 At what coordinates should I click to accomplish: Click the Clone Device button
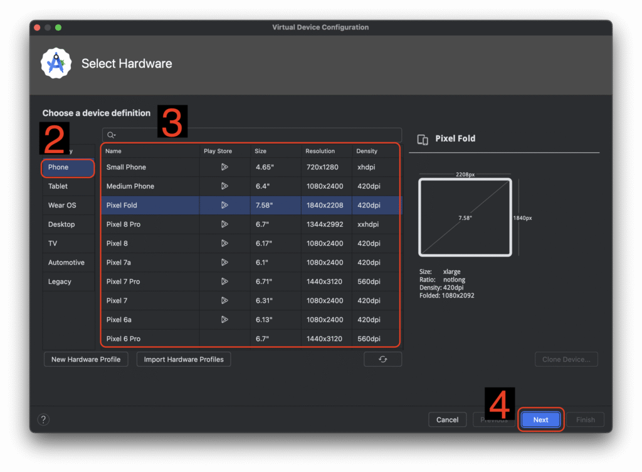pyautogui.click(x=566, y=359)
